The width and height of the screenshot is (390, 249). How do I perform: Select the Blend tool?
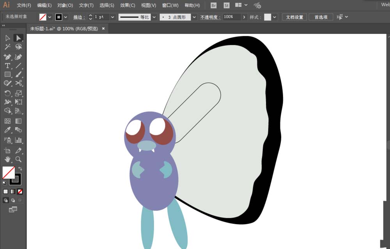coord(18,130)
